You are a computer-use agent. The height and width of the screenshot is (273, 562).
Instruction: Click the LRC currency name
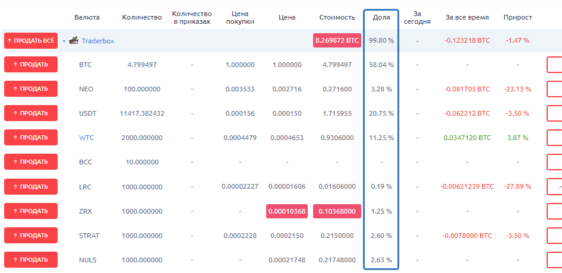86,187
